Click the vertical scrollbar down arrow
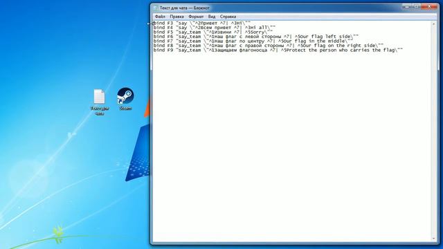This screenshot has height=249, width=443. pyautogui.click(x=434, y=239)
